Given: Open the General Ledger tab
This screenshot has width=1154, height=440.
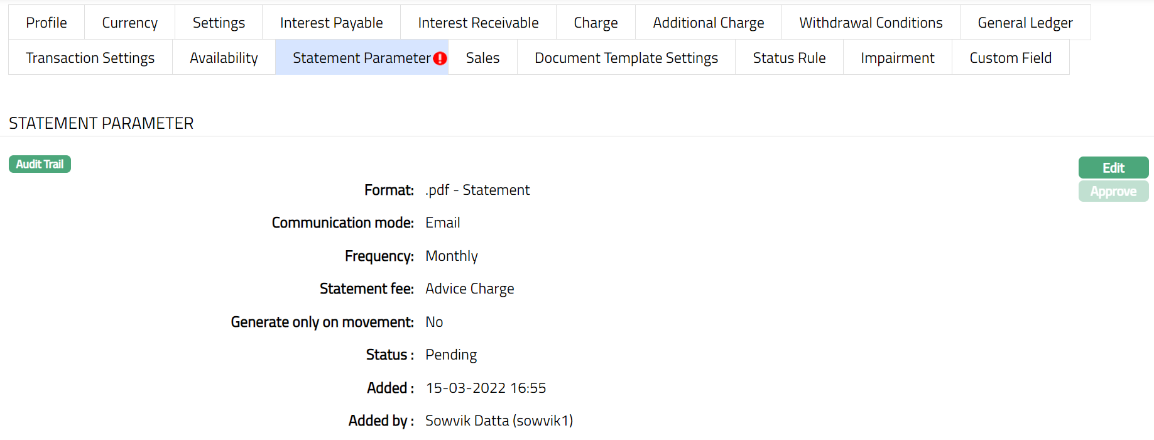Looking at the screenshot, I should (x=1025, y=23).
